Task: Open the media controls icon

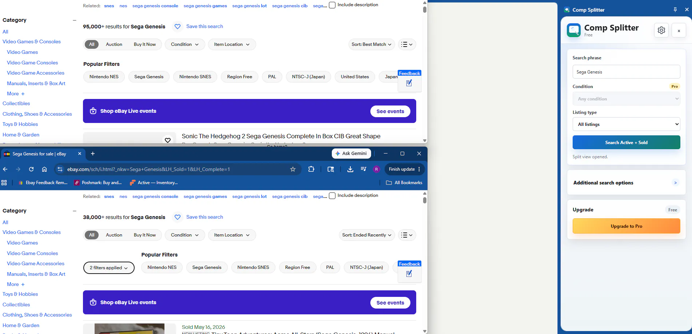Action: pos(363,169)
